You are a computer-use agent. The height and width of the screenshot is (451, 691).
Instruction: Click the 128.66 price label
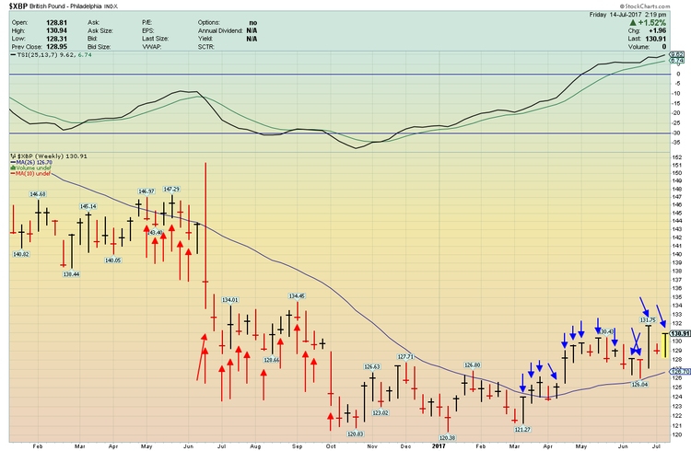pyautogui.click(x=272, y=360)
